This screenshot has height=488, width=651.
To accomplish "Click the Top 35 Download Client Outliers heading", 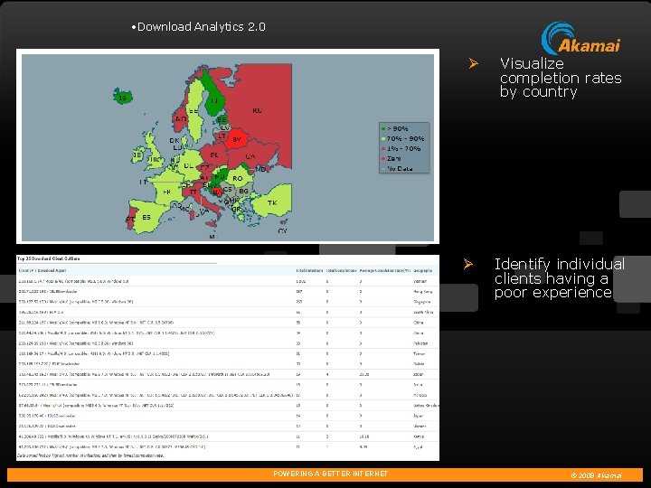I will [x=49, y=258].
